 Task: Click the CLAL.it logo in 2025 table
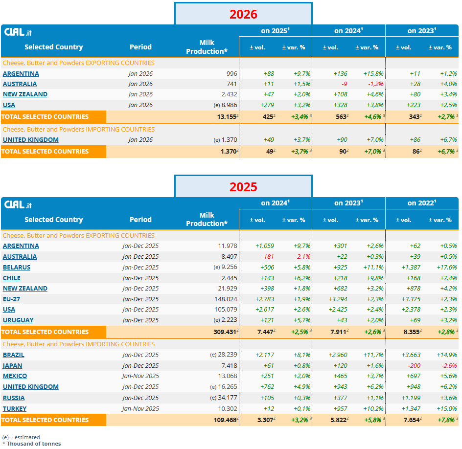18,204
